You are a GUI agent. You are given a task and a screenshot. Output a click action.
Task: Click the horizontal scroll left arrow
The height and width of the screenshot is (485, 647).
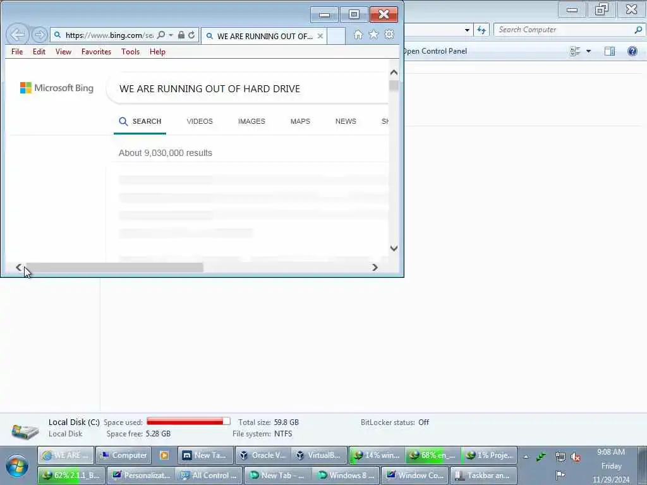tap(18, 267)
